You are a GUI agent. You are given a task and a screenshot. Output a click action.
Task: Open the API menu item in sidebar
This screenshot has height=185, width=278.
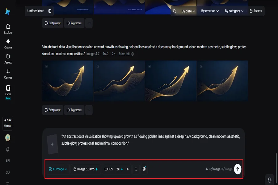click(x=8, y=161)
